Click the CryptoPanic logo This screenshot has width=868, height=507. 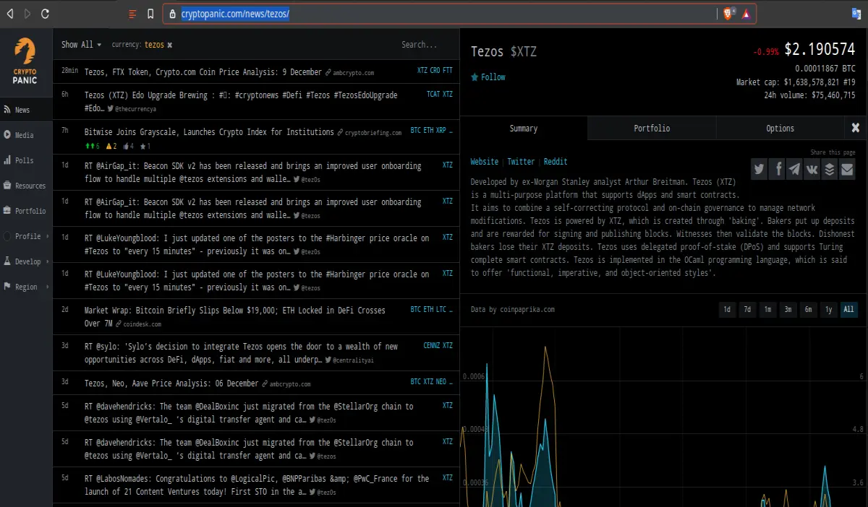(25, 61)
